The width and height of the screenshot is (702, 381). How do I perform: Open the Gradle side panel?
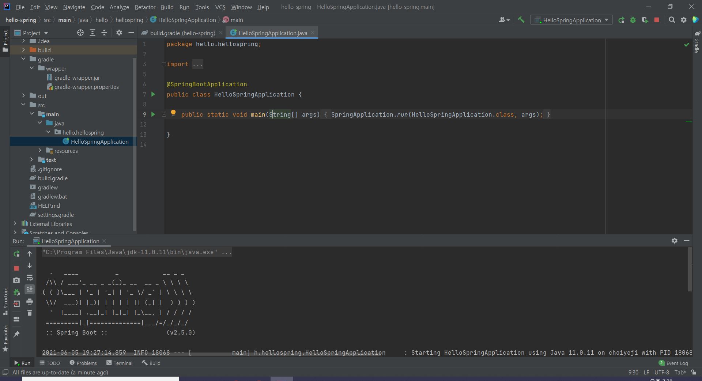(697, 42)
